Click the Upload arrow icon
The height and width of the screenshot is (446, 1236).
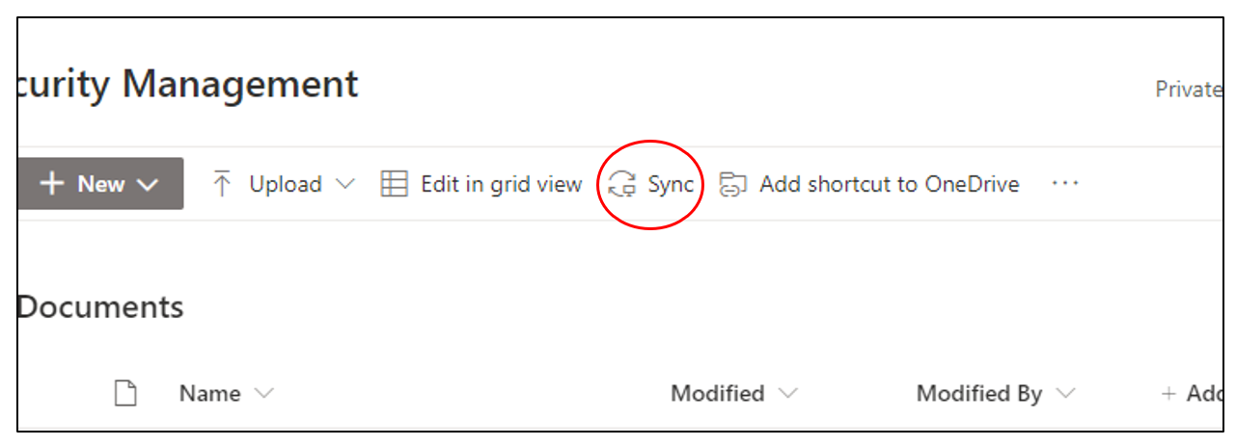(x=223, y=184)
